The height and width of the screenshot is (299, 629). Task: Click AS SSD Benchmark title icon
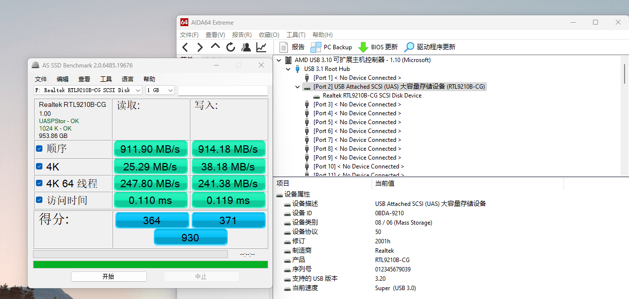point(35,65)
